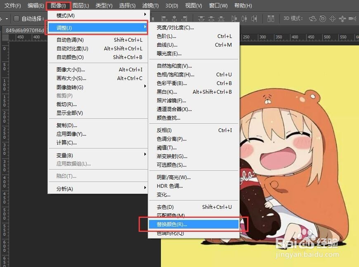Open the 文件(F) menu

(x=13, y=5)
